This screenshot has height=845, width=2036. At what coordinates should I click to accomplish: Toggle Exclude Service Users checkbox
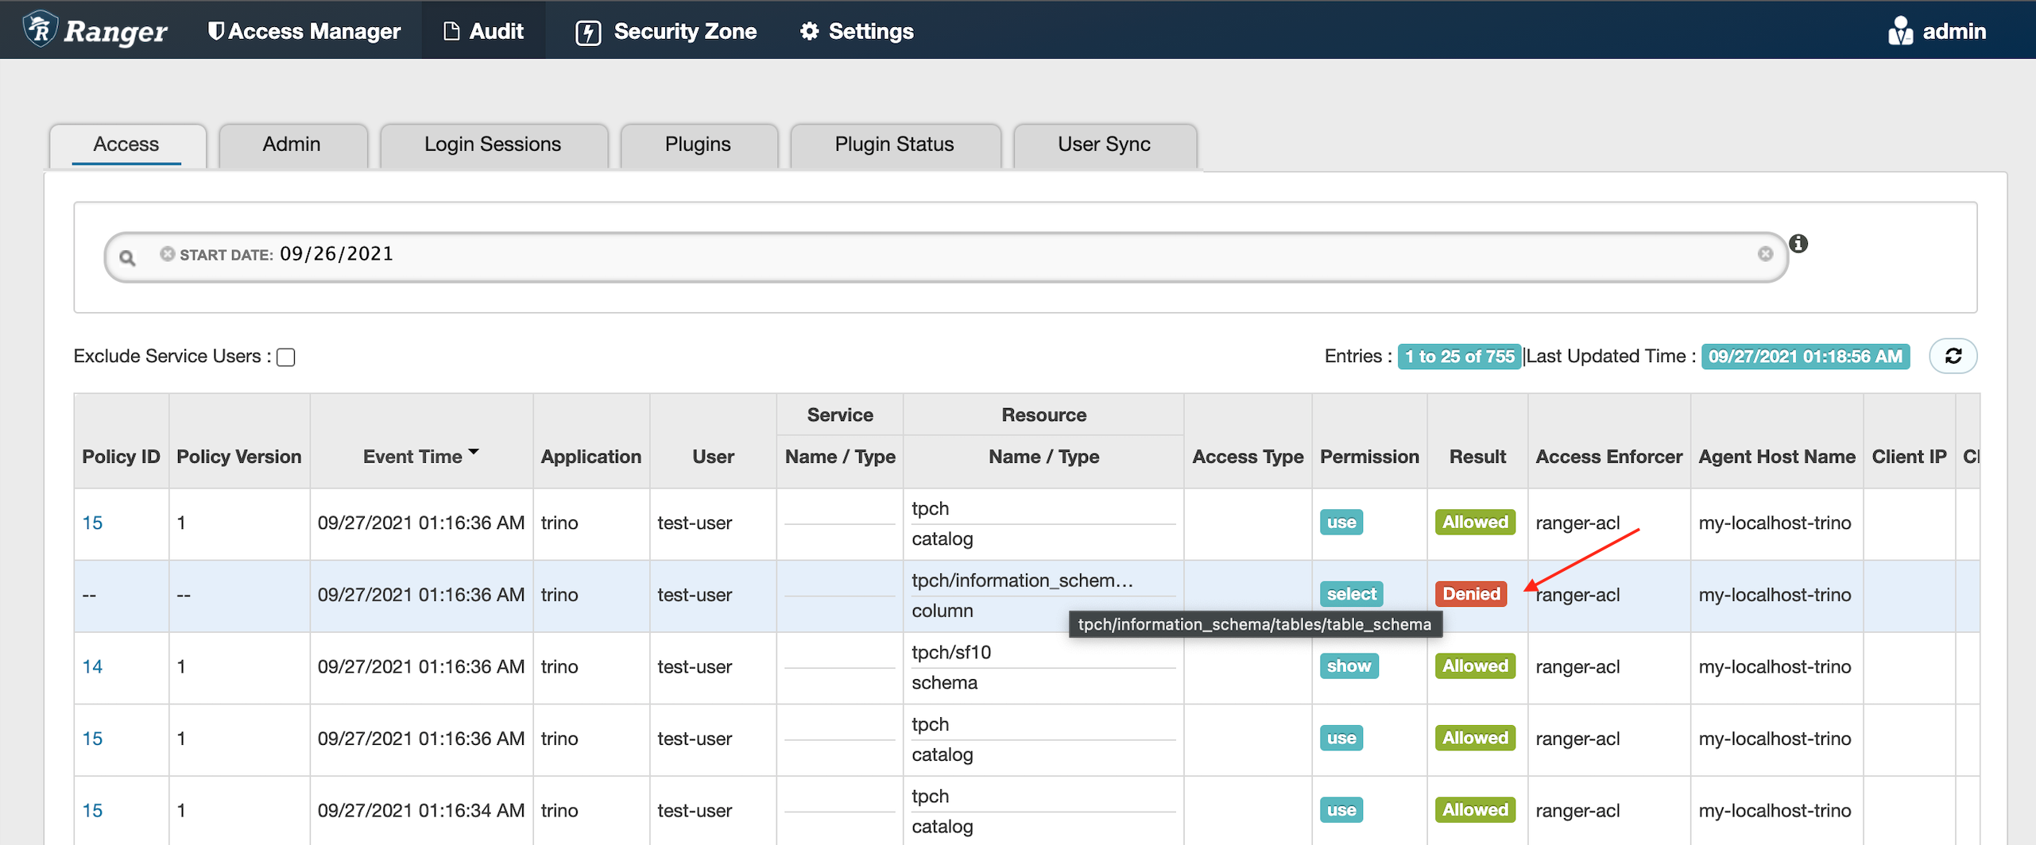pyautogui.click(x=286, y=357)
